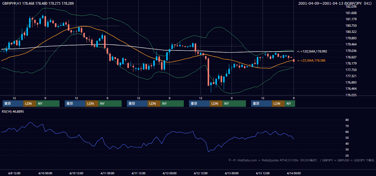Select the RSI scale value 20

click(347, 155)
